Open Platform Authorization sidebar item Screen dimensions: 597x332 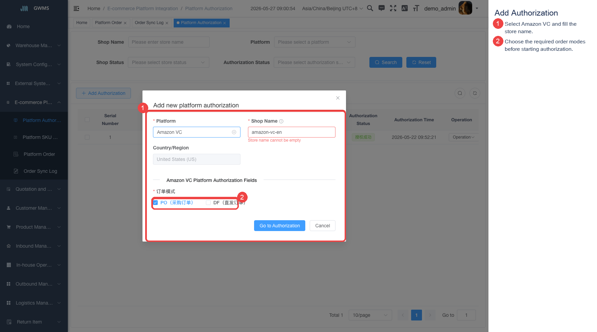34,120
